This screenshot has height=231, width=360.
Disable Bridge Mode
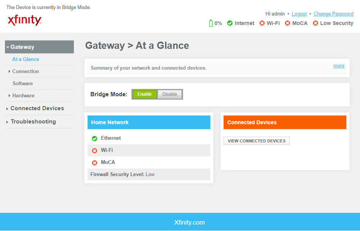pyautogui.click(x=169, y=94)
